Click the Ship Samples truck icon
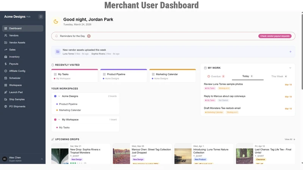Screen dimensions: 303x170 tap(6, 99)
